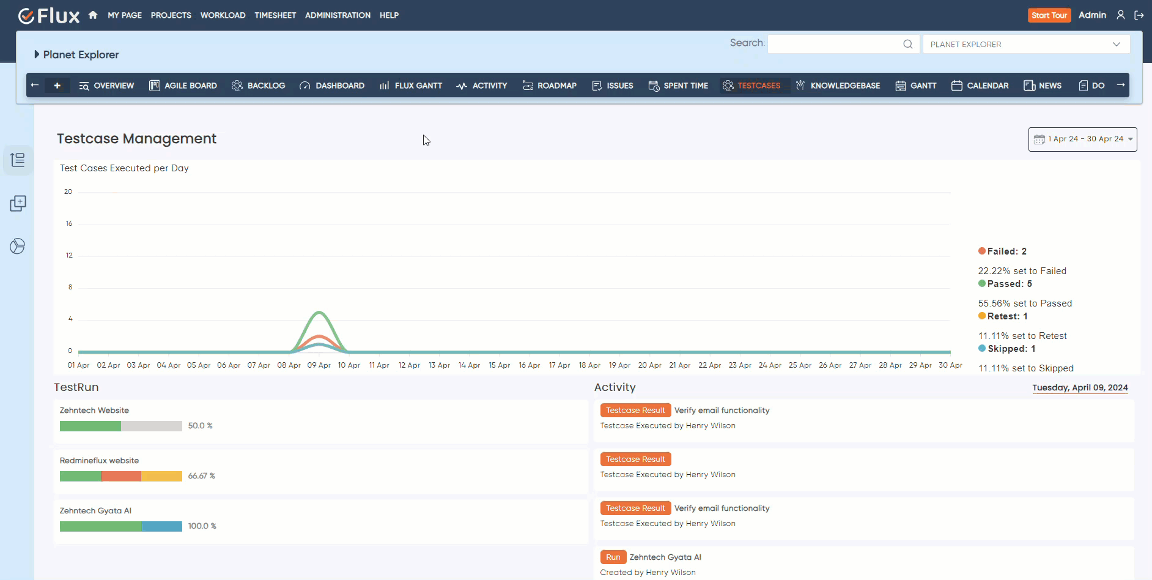
Task: Switch to the Agile Board tab
Action: tap(183, 86)
